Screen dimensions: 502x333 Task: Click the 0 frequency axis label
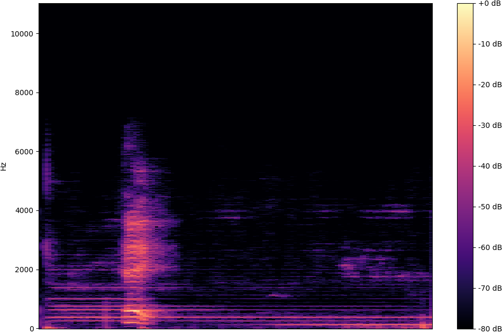[x=31, y=329]
